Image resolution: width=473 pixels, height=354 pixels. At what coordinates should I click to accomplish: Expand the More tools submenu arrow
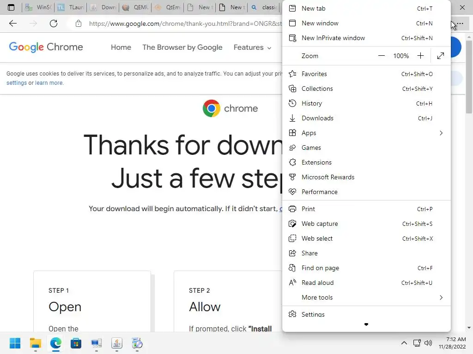click(x=441, y=297)
